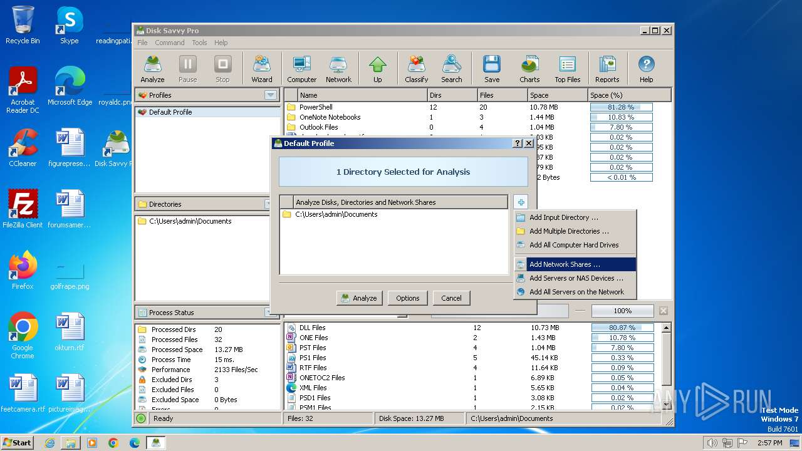Click the taskbar clock showing 2:57 PM
This screenshot has width=802, height=451.
coord(769,443)
